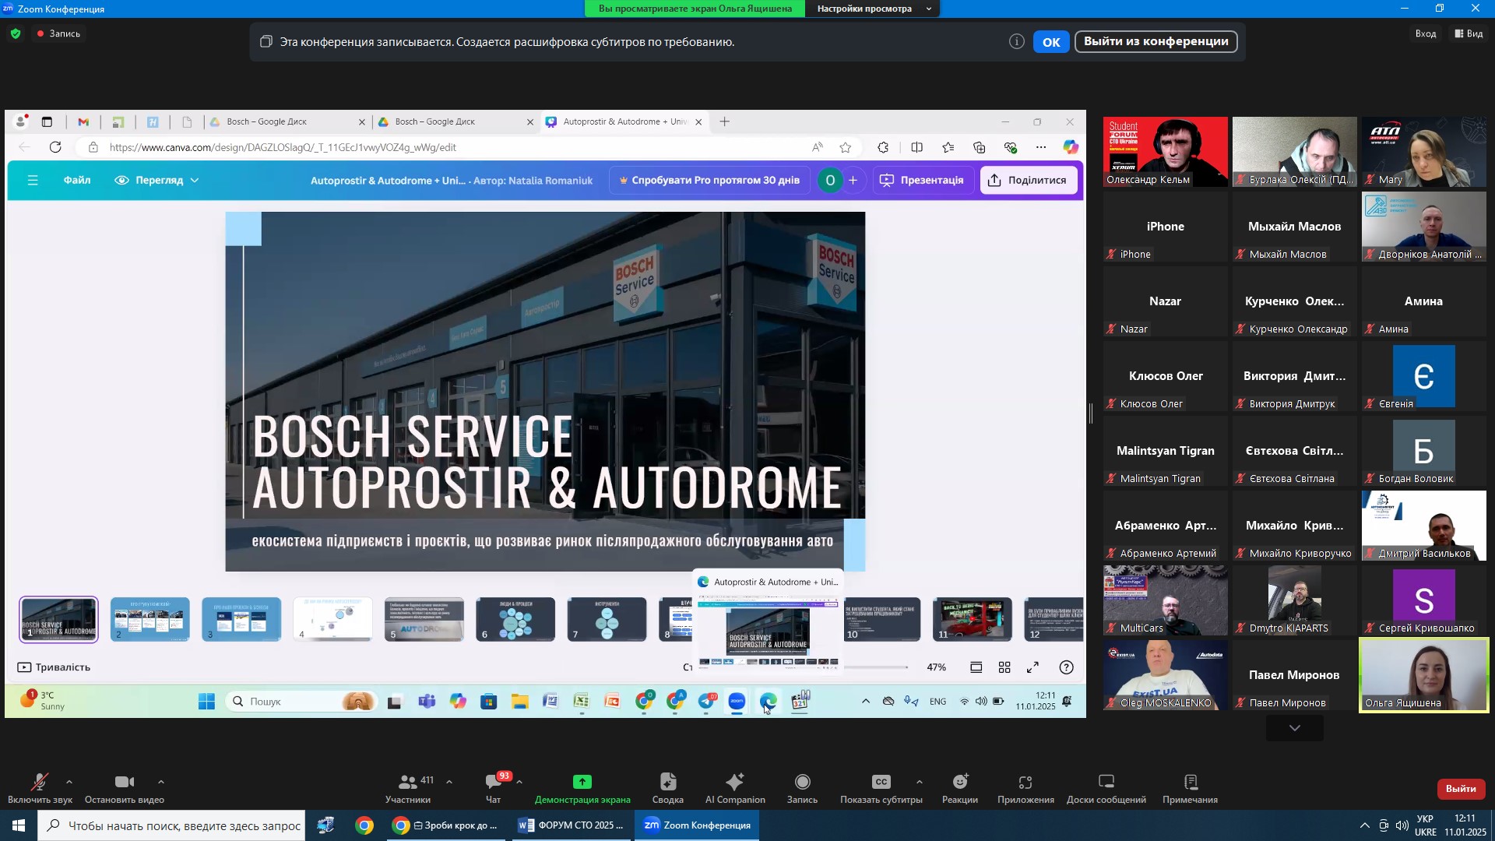This screenshot has width=1495, height=841.
Task: Expand the subtitles options arrow
Action: click(x=920, y=782)
